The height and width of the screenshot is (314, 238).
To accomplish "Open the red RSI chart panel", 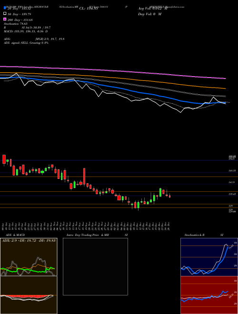I will (x=209, y=295).
